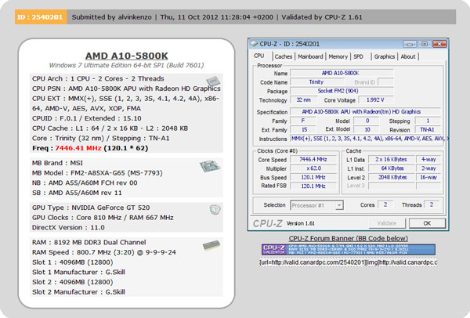This screenshot has width=470, height=318.
Task: Click the CPU-Z window title bar icon
Action: pyautogui.click(x=254, y=44)
